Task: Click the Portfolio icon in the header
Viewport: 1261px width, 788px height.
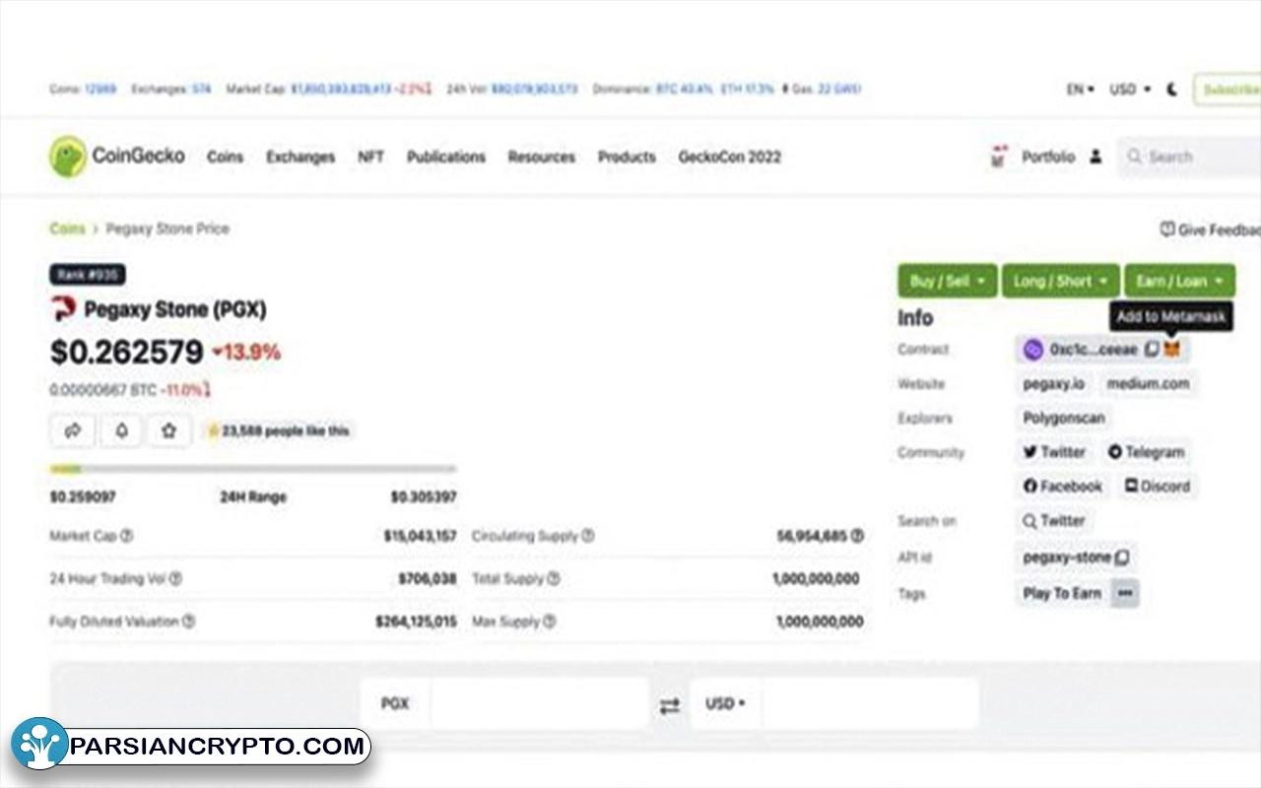Action: click(1001, 157)
